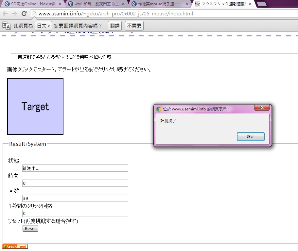
Task: Click the translate icon in the infobar
Action: coord(7,26)
